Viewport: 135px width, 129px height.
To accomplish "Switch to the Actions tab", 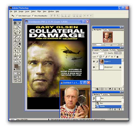I will click(x=105, y=94).
